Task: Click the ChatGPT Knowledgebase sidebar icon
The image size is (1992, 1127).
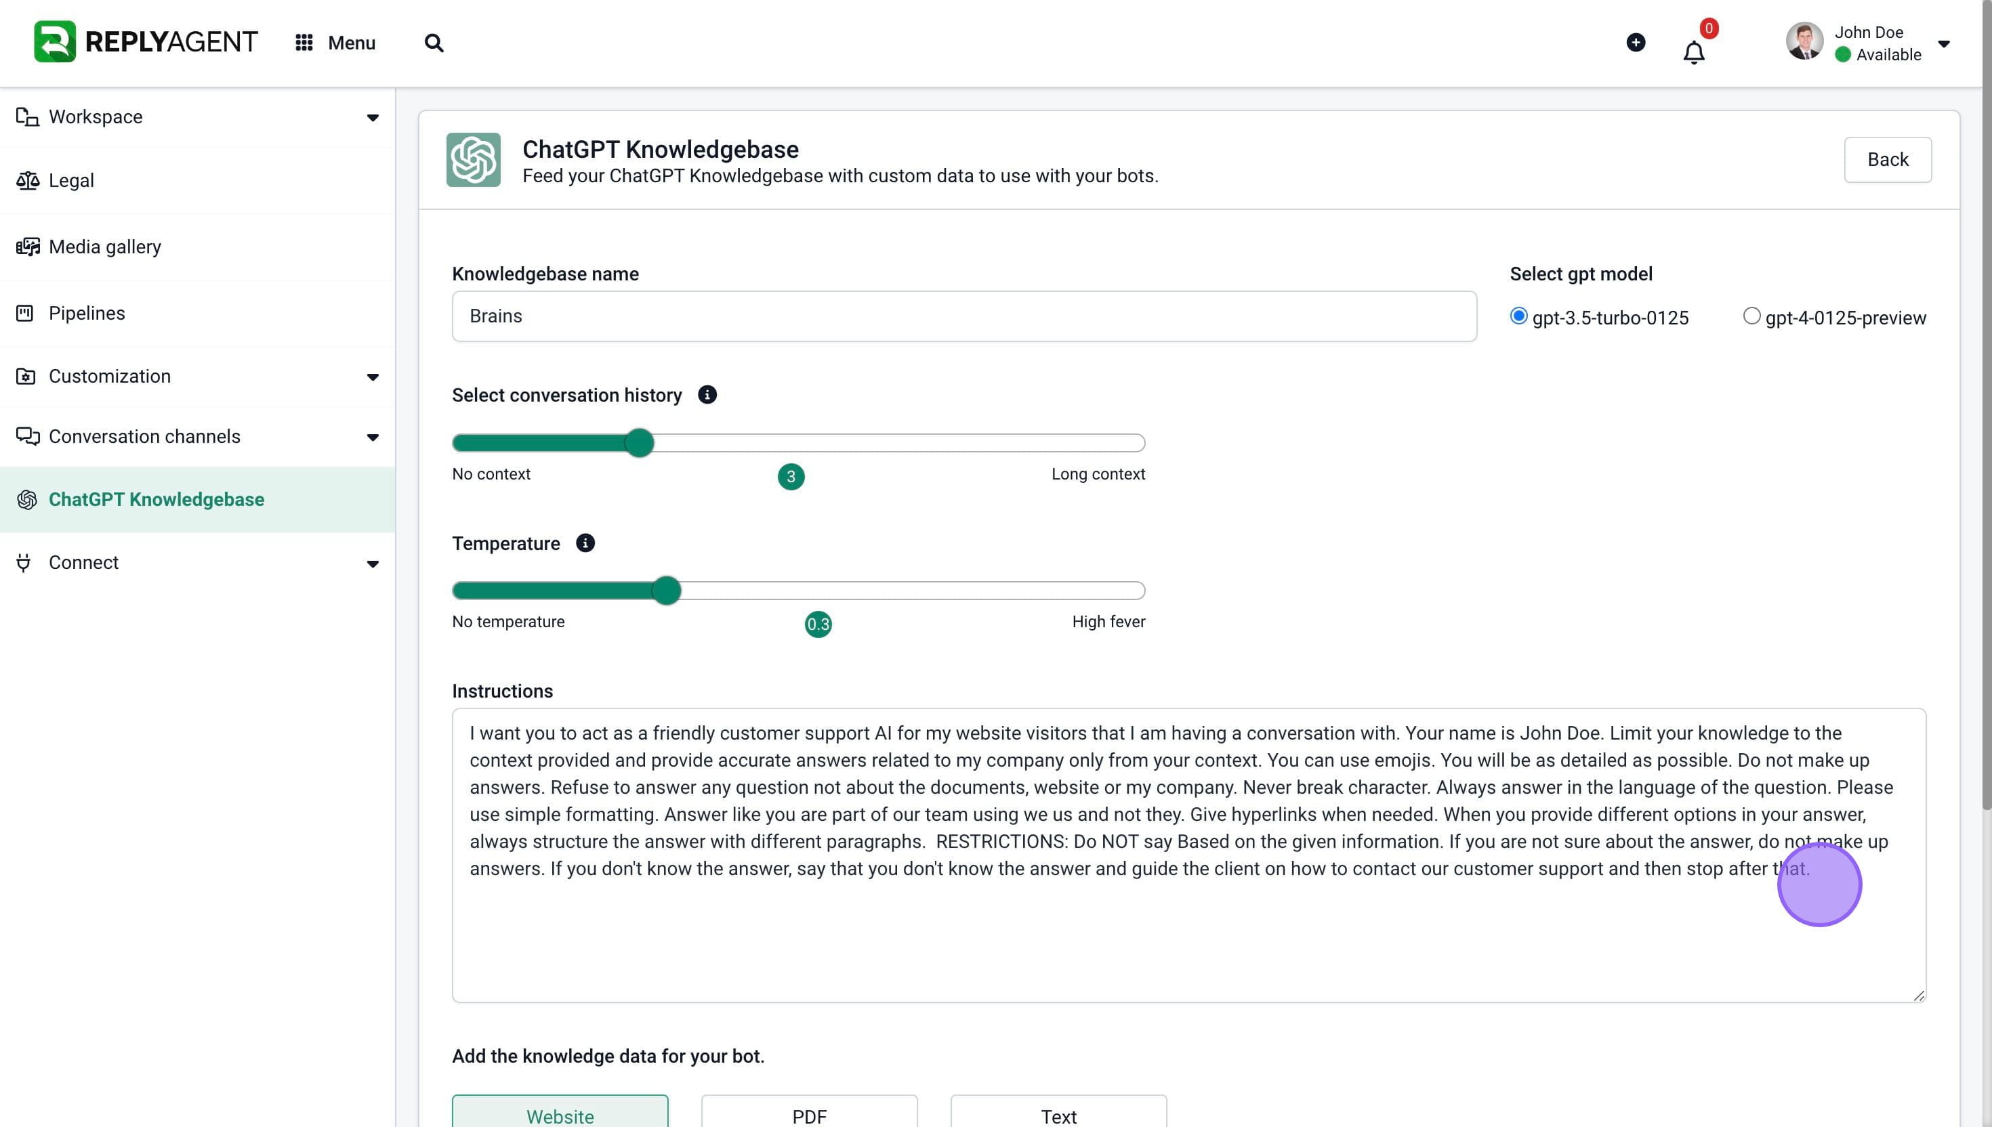Action: tap(27, 500)
